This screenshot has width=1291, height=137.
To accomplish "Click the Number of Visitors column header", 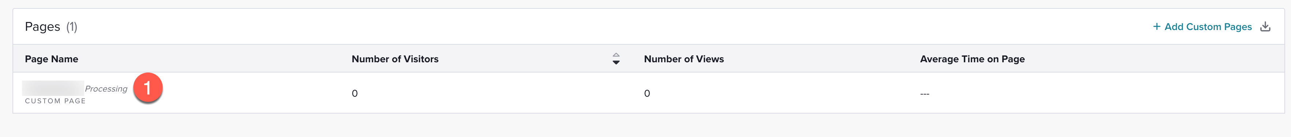I will [x=395, y=59].
